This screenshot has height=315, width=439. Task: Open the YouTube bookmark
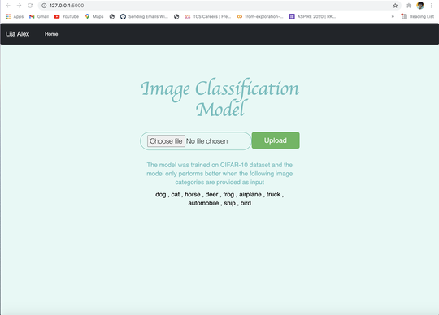67,16
